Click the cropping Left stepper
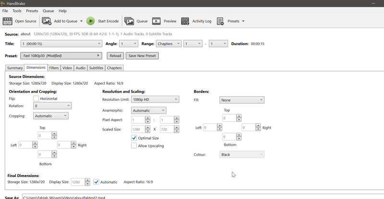 point(35,145)
